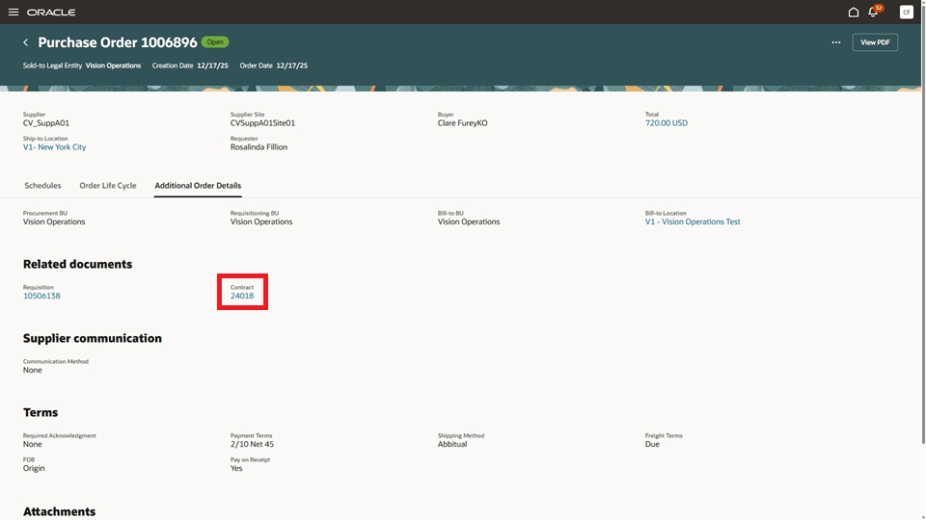The image size is (926, 520).
Task: Click supplier name CV_SuppA01
Action: click(46, 123)
